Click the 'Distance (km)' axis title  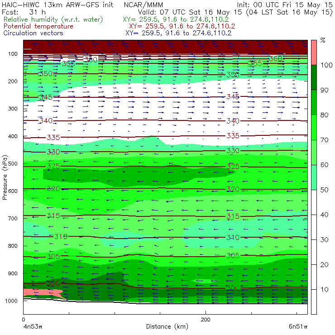pyautogui.click(x=167, y=326)
